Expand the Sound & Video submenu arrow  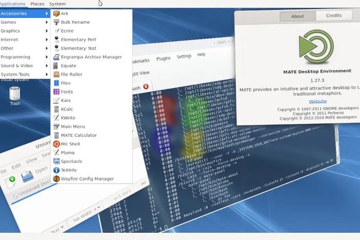point(47,65)
